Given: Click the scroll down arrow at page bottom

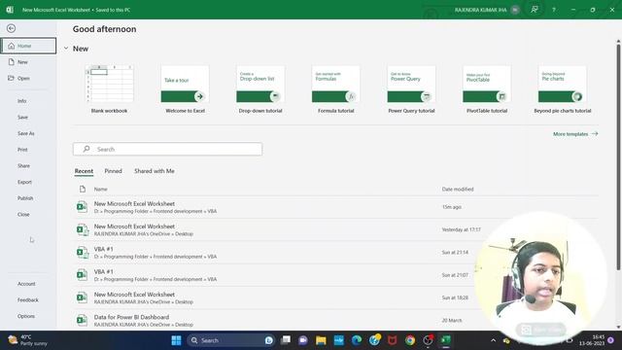Looking at the screenshot, I should 618,327.
